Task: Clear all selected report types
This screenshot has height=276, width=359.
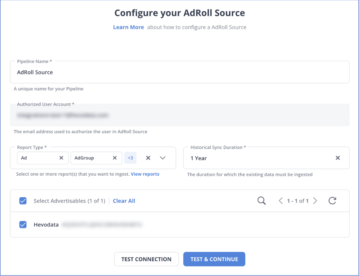Action: [148, 158]
